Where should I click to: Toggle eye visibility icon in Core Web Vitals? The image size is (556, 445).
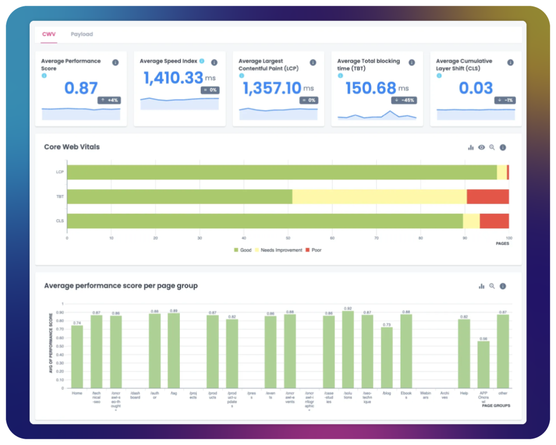(x=481, y=147)
